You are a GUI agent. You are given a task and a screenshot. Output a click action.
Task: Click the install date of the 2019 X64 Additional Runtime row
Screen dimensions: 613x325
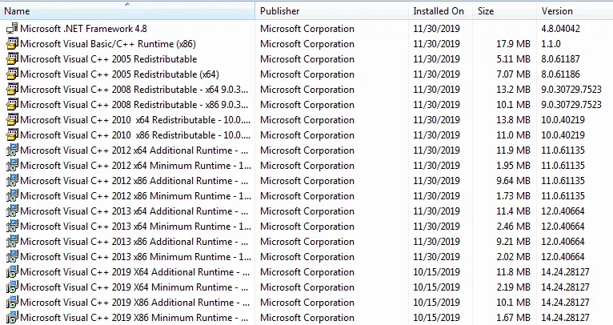coord(436,272)
